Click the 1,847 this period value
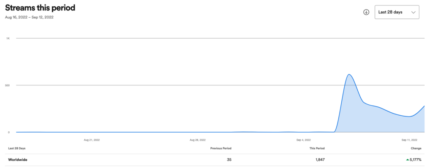432x167 pixels. (x=320, y=159)
